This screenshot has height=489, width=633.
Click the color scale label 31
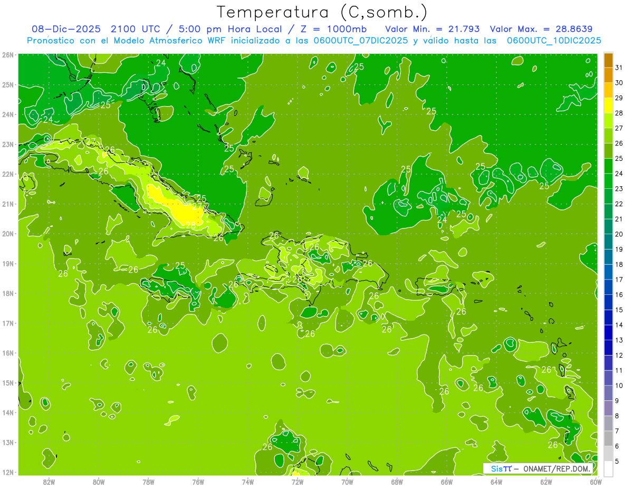coord(619,68)
